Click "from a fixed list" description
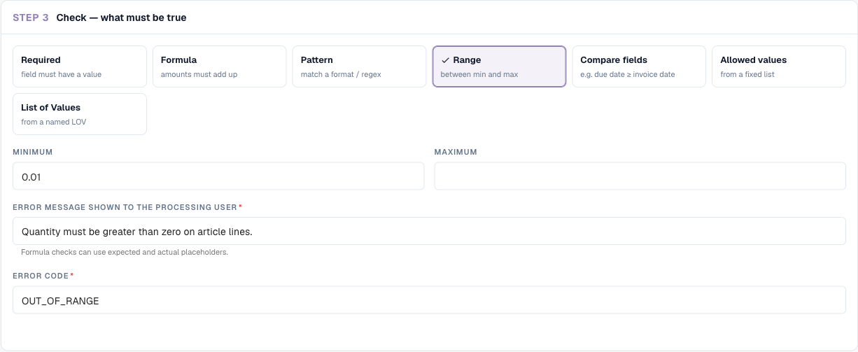 coord(747,74)
